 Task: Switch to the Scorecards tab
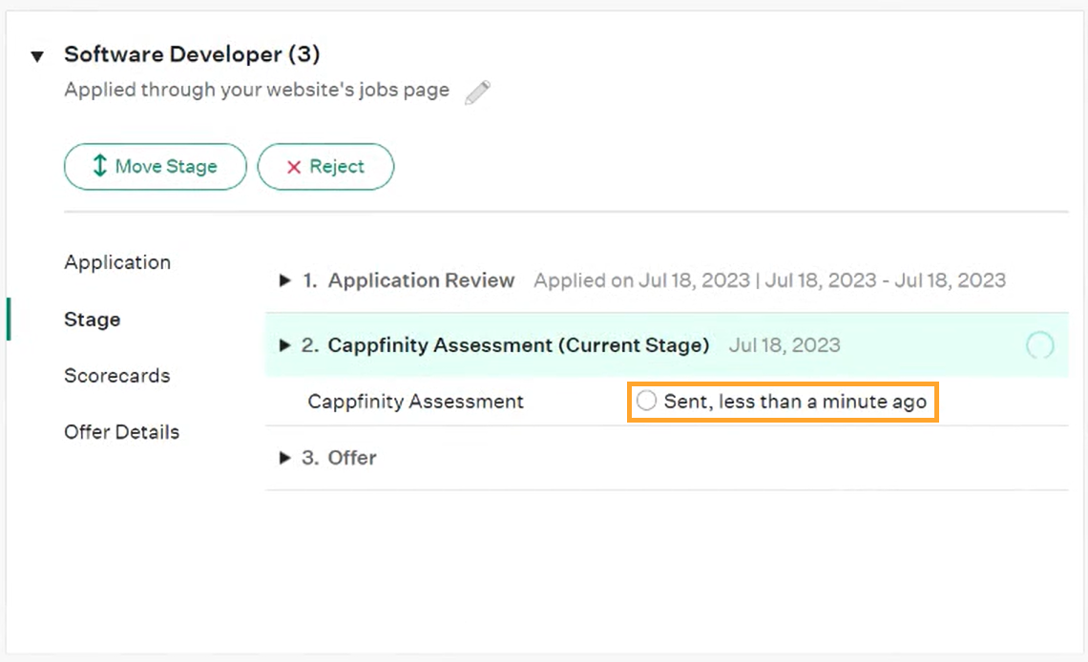click(117, 376)
